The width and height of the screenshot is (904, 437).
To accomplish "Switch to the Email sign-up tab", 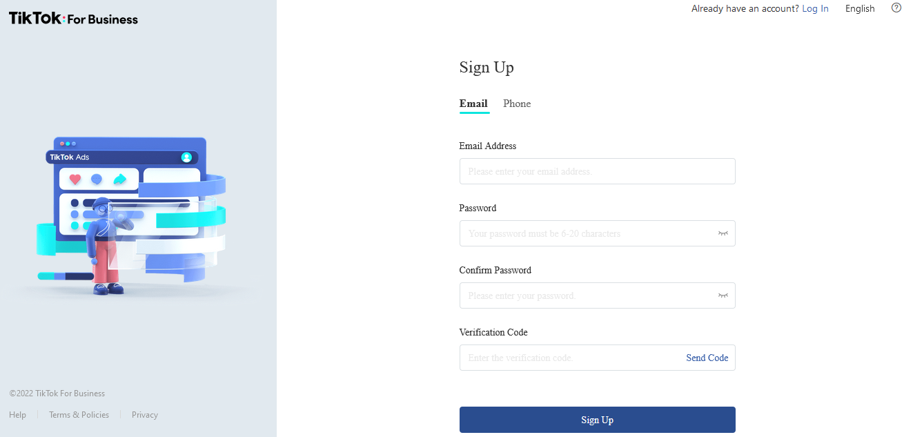I will point(473,104).
